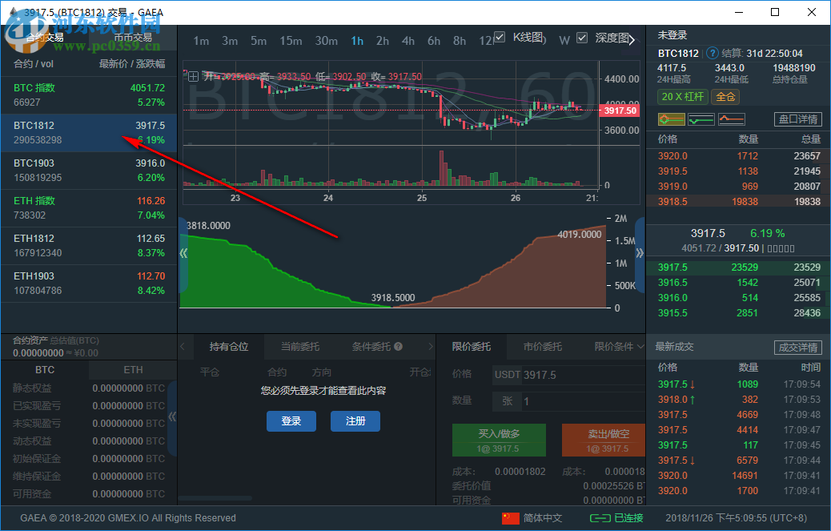
Task: Click ask price 3920.0 in order book
Action: click(x=672, y=156)
